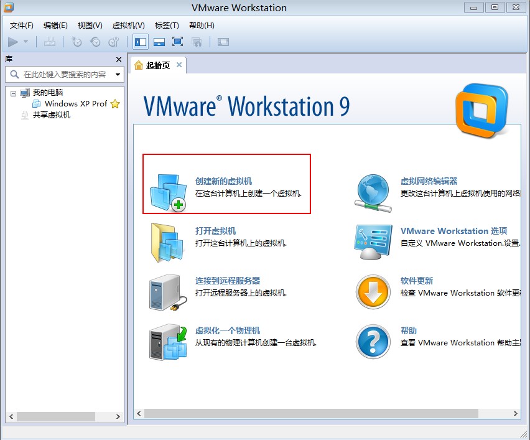Click the 创建新的虚拟机 link

223,181
